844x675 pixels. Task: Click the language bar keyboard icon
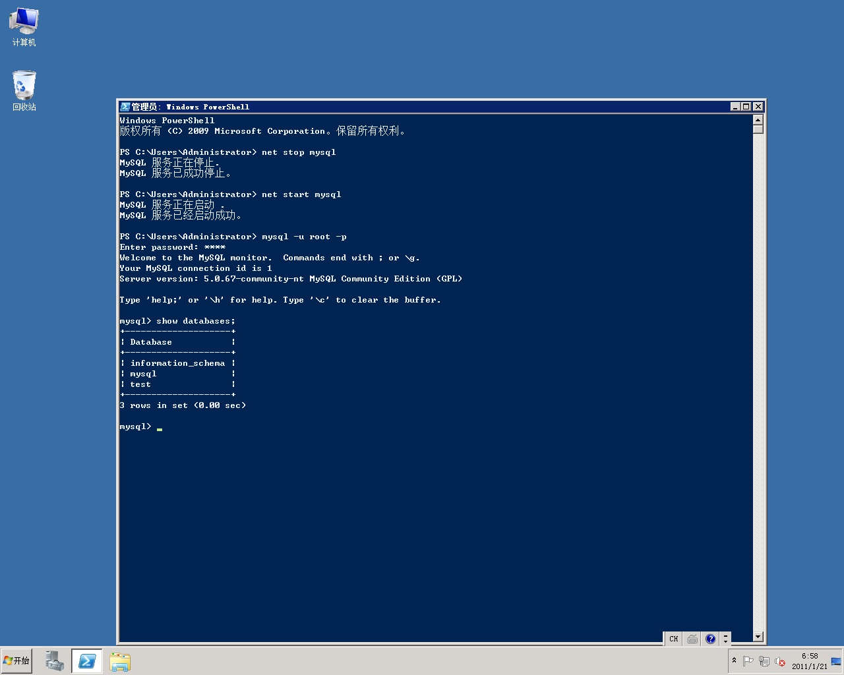pyautogui.click(x=692, y=639)
